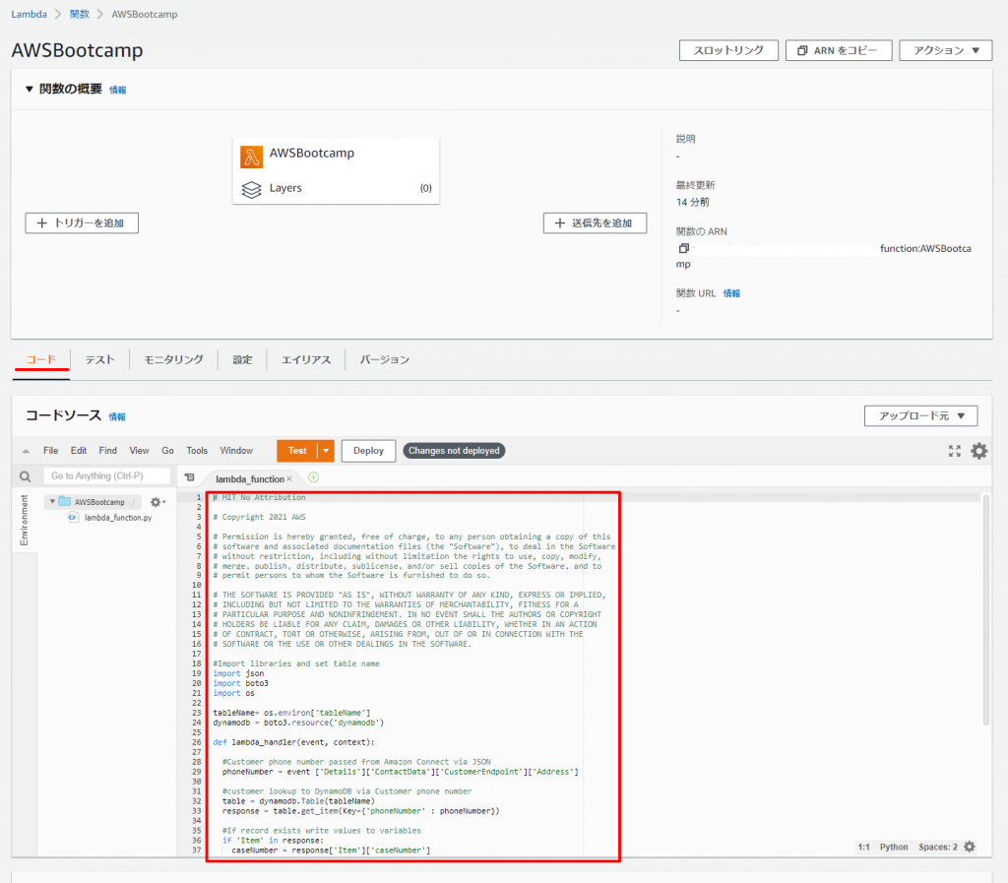Image resolution: width=1008 pixels, height=883 pixels.
Task: Click the cursor position 1:1 indicator
Action: (x=863, y=847)
